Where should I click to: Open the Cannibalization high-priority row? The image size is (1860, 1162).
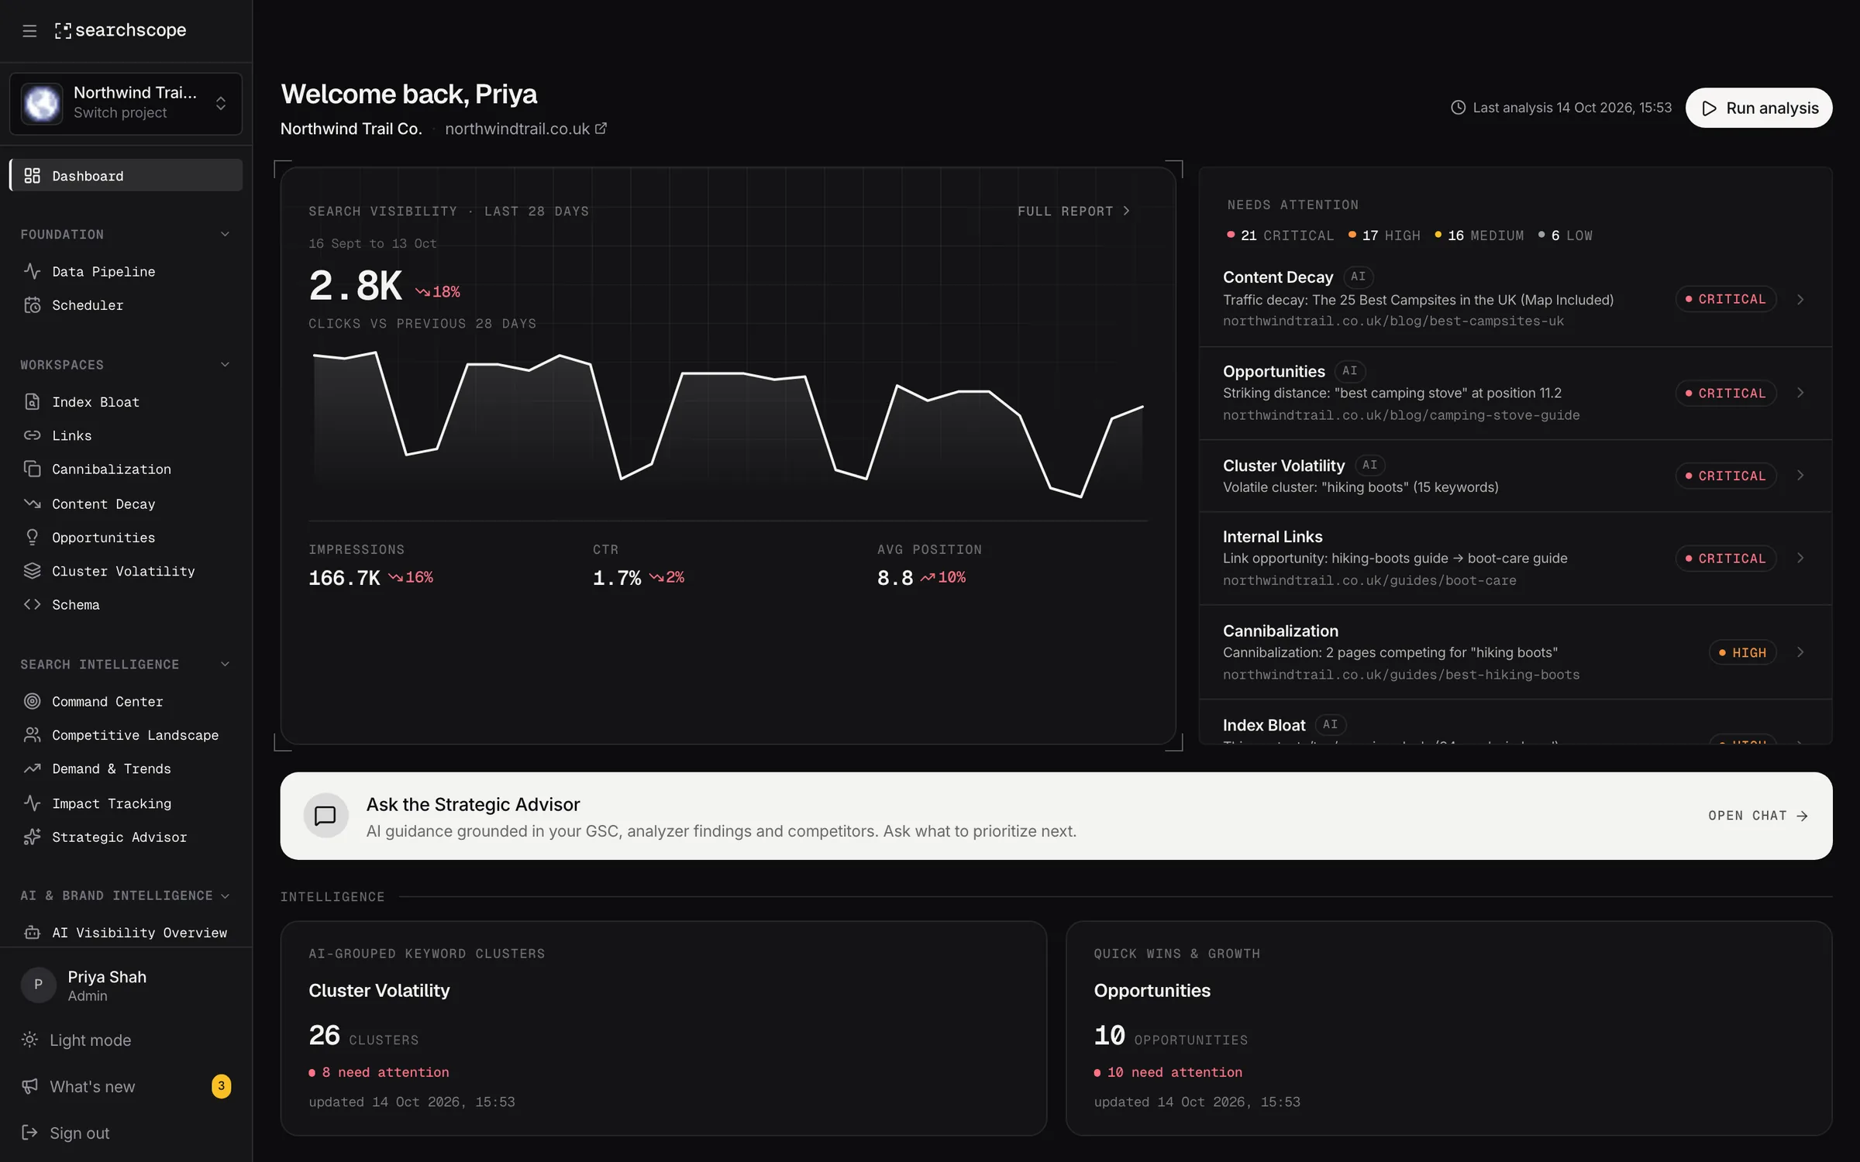(x=1515, y=651)
